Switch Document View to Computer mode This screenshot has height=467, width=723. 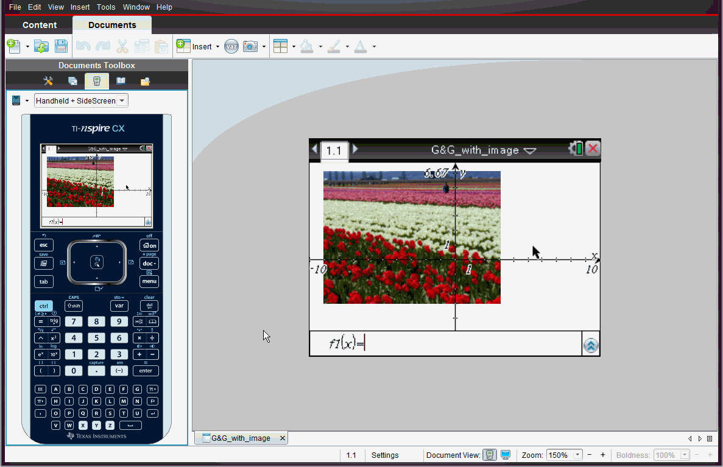click(x=505, y=455)
